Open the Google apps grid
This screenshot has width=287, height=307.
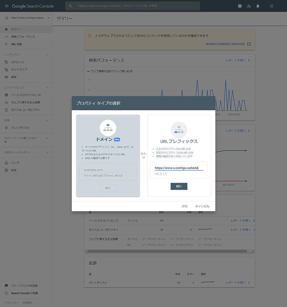pyautogui.click(x=272, y=6)
